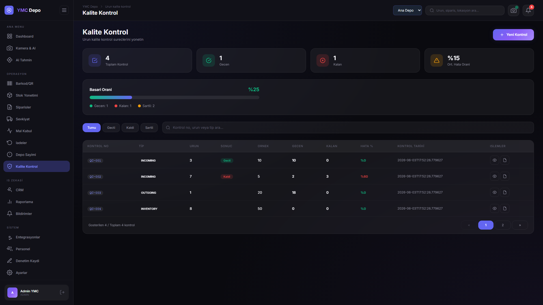Open document icon for QC-002
Image resolution: width=543 pixels, height=305 pixels.
(505, 176)
